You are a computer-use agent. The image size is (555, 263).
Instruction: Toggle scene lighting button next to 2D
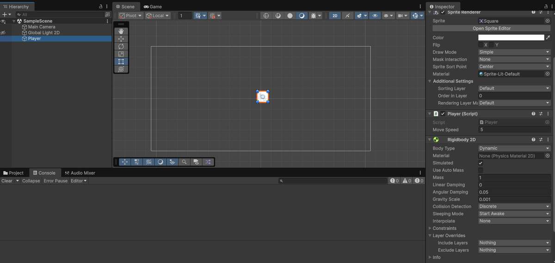(347, 15)
